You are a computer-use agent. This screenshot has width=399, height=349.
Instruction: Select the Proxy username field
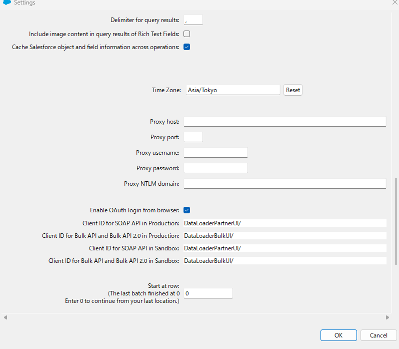pyautogui.click(x=216, y=153)
